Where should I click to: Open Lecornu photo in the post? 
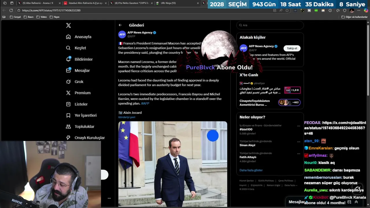point(173,164)
